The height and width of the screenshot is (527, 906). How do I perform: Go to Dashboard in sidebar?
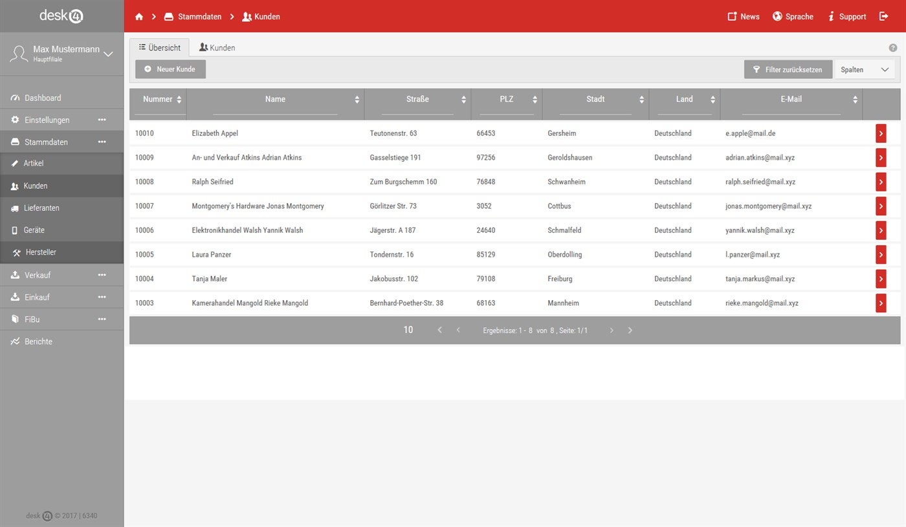pyautogui.click(x=43, y=98)
